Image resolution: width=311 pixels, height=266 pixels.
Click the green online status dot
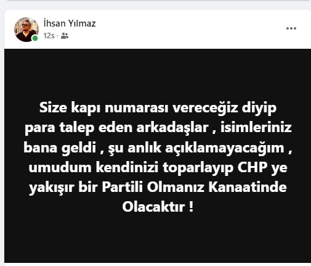(x=35, y=38)
